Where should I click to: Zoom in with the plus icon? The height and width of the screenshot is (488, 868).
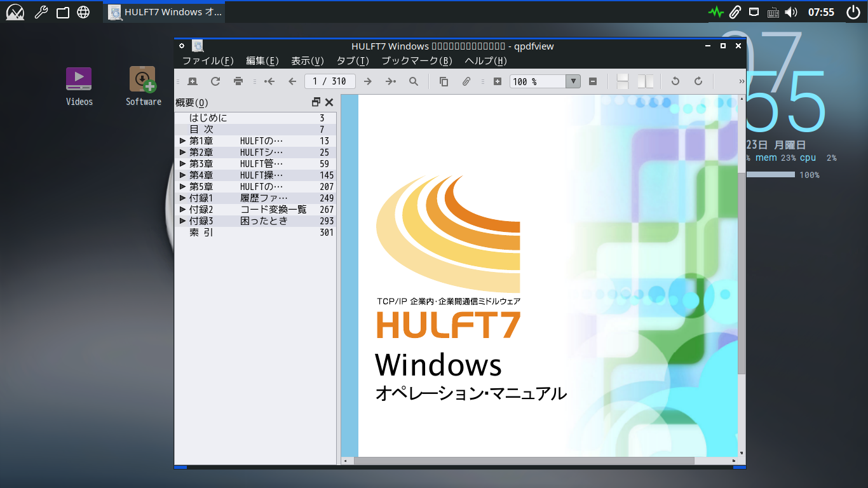point(498,81)
